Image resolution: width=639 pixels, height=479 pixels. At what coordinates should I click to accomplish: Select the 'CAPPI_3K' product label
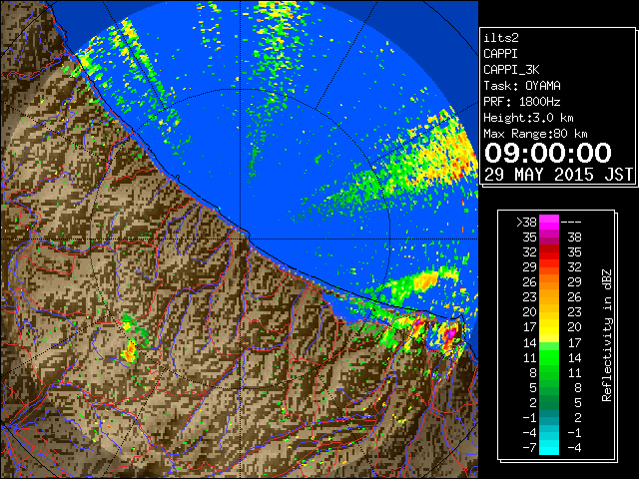tap(511, 70)
